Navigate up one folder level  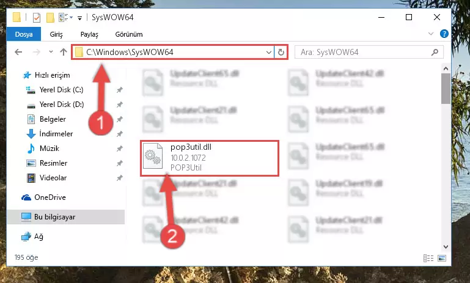tap(63, 52)
